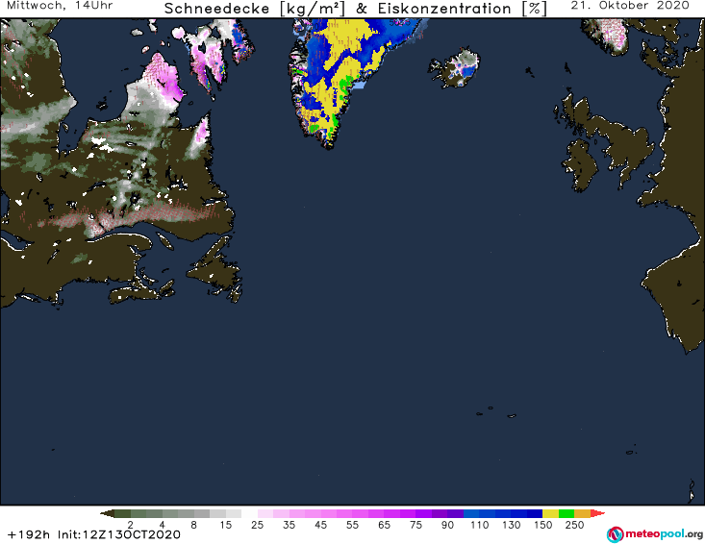Click the 'Mittwoch, 14Uhr' time label
This screenshot has height=544, width=705.
[x=60, y=6]
